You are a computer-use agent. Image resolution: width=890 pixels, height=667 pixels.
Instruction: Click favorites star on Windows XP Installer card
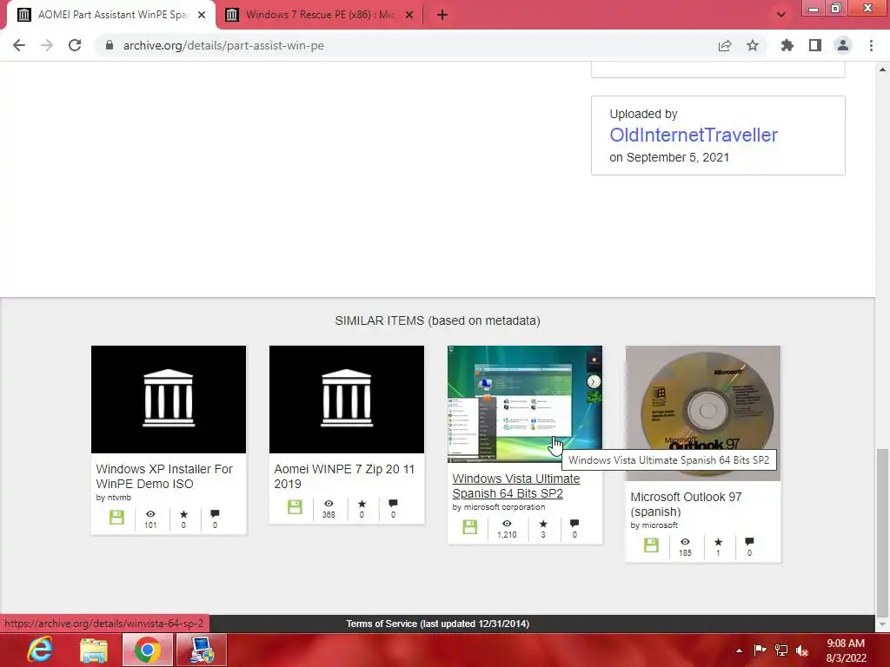pyautogui.click(x=183, y=514)
